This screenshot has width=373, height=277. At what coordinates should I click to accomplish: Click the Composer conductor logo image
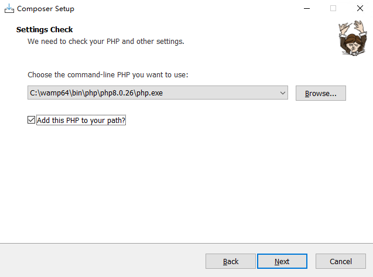pyautogui.click(x=351, y=37)
